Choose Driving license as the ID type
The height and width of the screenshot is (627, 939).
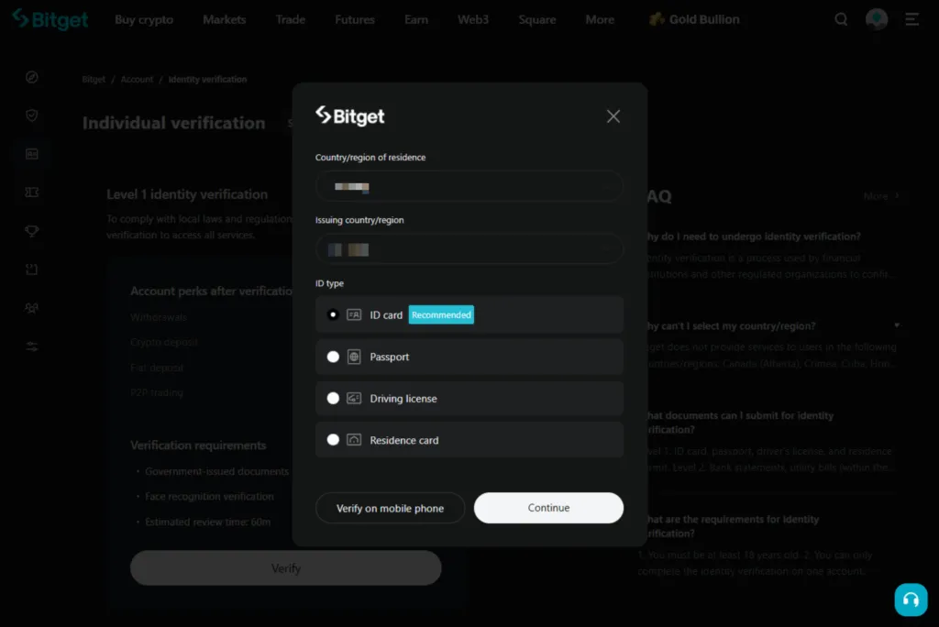[333, 398]
